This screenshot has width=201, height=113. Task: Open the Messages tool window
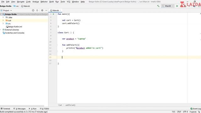[19, 109]
